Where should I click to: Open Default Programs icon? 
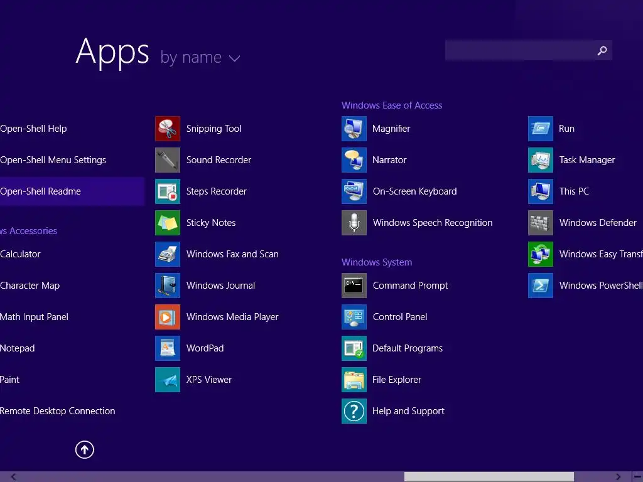tap(354, 348)
